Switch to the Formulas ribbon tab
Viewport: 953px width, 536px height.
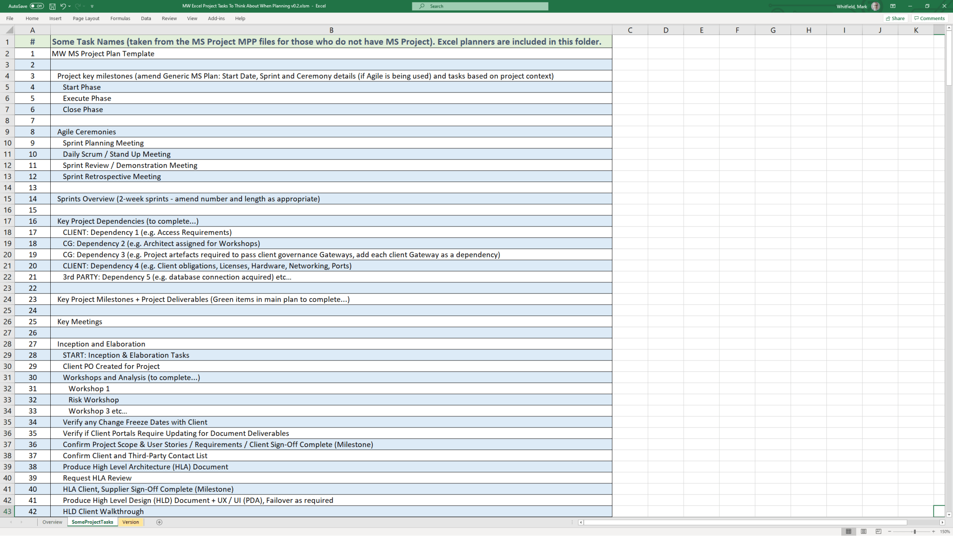(x=120, y=18)
